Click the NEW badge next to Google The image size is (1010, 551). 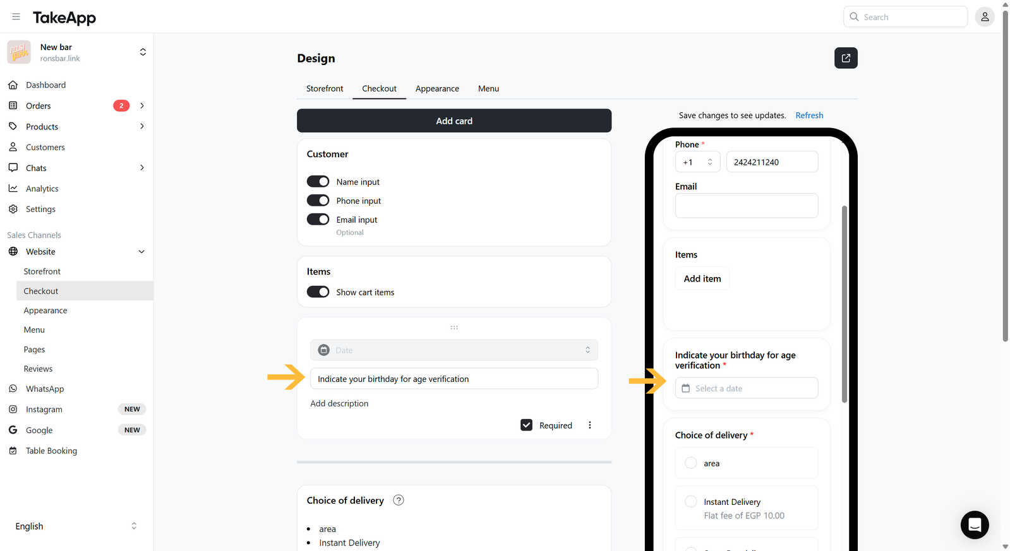(132, 430)
